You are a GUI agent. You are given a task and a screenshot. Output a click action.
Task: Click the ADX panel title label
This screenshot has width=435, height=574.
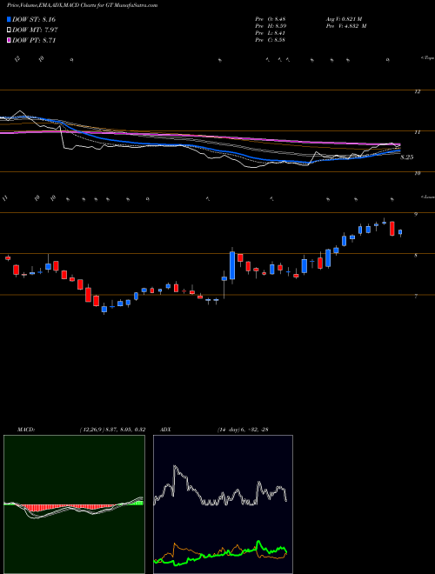coord(166,430)
